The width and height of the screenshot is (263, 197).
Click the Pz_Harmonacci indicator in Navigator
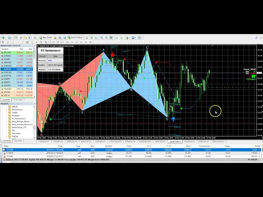18,119
